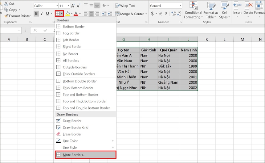Align text right
This screenshot has height=163, width=265.
click(x=97, y=14)
